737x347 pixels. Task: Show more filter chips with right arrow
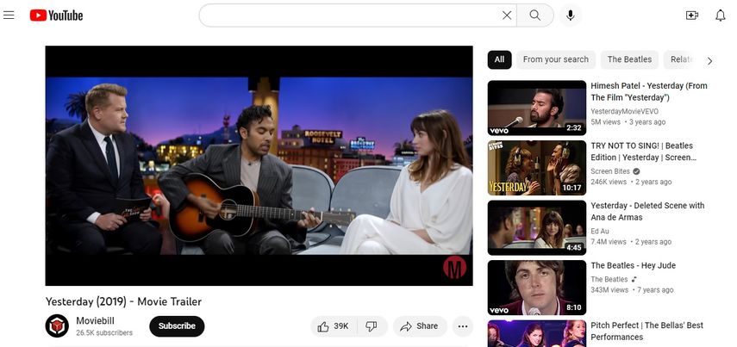709,60
